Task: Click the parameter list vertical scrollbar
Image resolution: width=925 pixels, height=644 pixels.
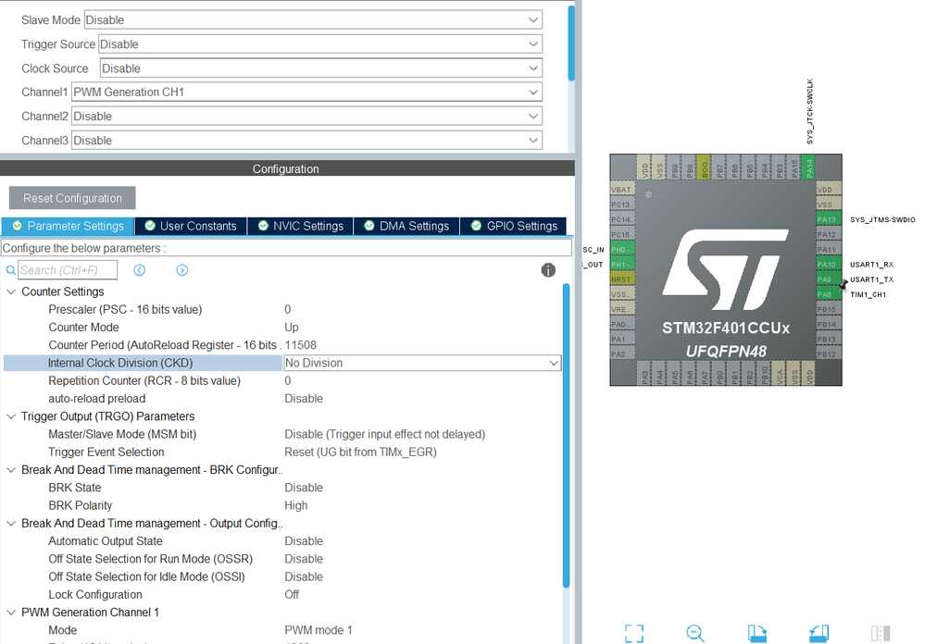Action: pyautogui.click(x=567, y=435)
